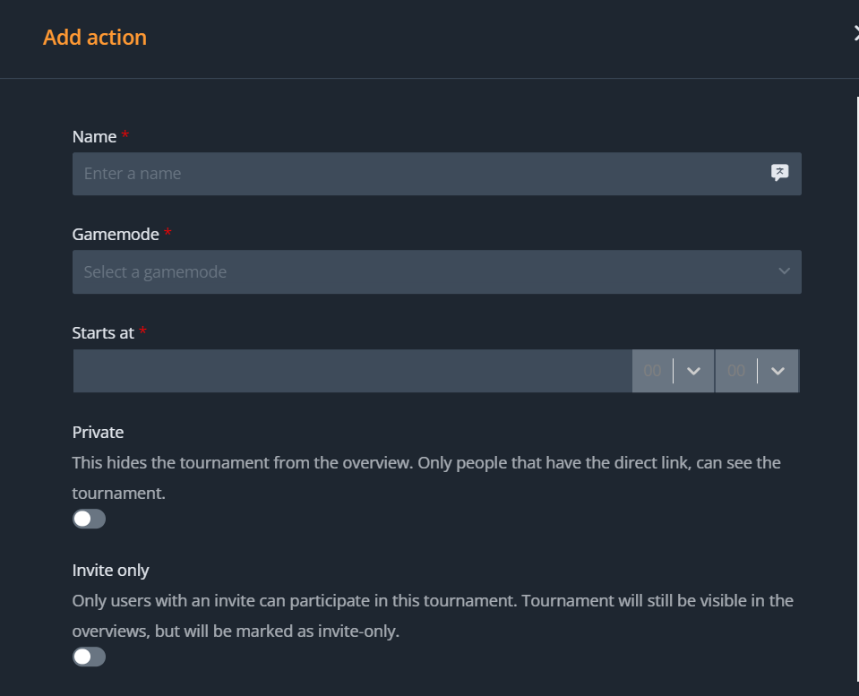859x696 pixels.
Task: Click the Gamemode field label
Action: click(116, 235)
